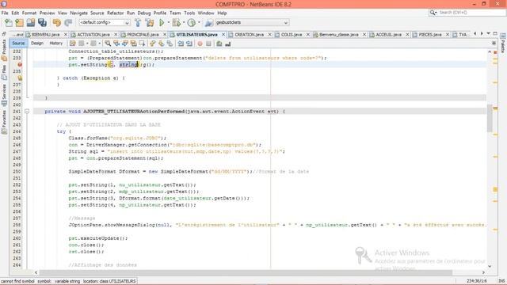This screenshot has width=507, height=285.
Task: Open the document list dropdown arrow
Action: click(489, 33)
